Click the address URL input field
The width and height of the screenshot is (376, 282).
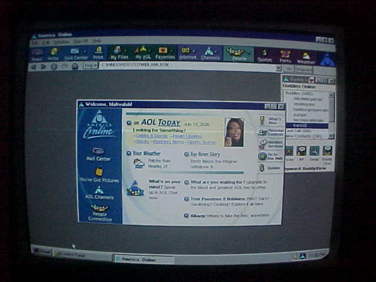188,66
